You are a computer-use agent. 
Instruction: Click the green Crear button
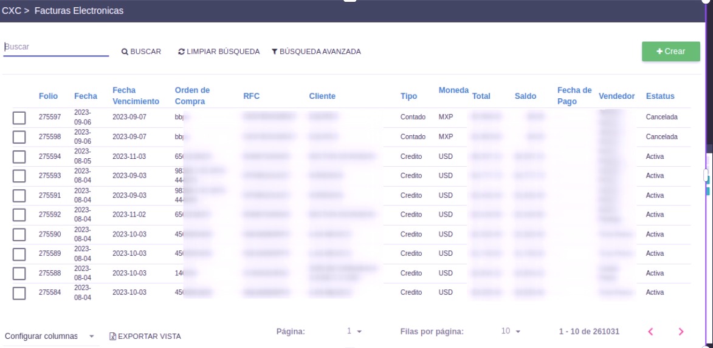670,52
